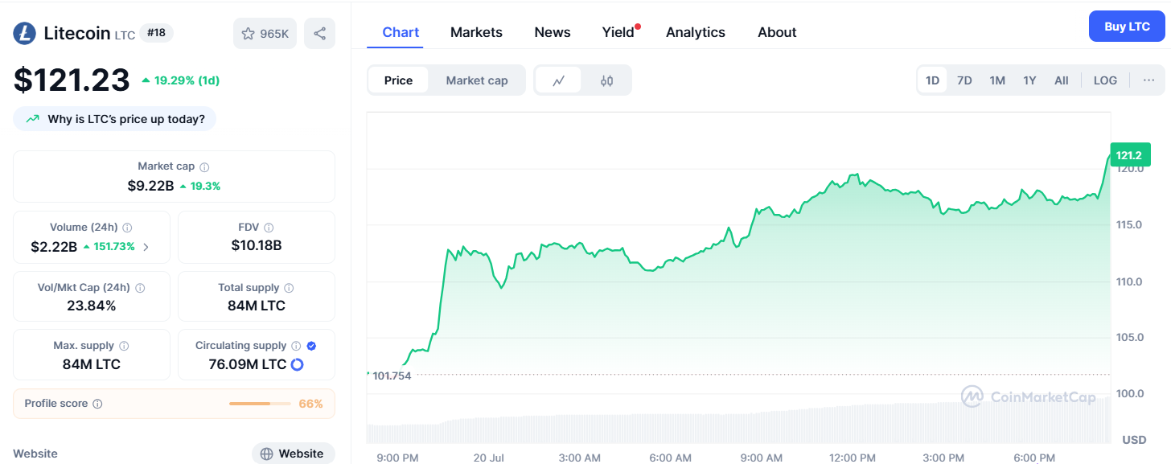Select the 7D timeframe
The image size is (1171, 464).
[x=964, y=80]
